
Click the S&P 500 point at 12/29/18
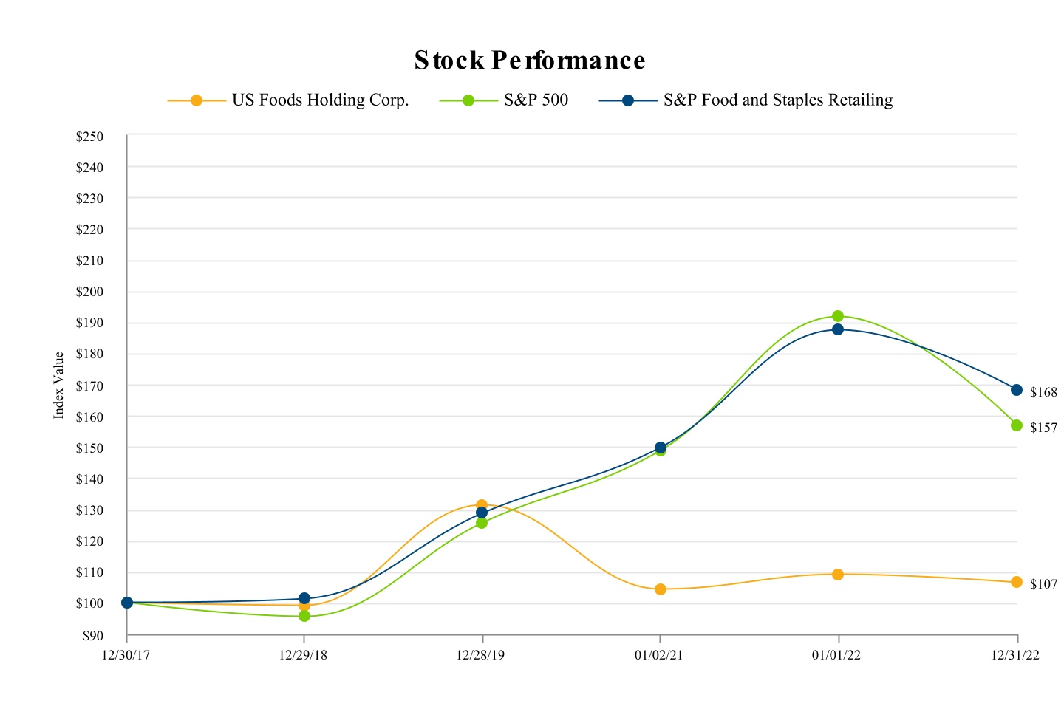[304, 616]
